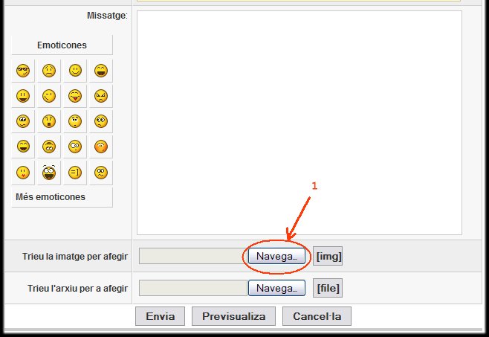Image resolution: width=489 pixels, height=337 pixels.
Task: Insert the blushing orange emoticon
Action: [101, 147]
